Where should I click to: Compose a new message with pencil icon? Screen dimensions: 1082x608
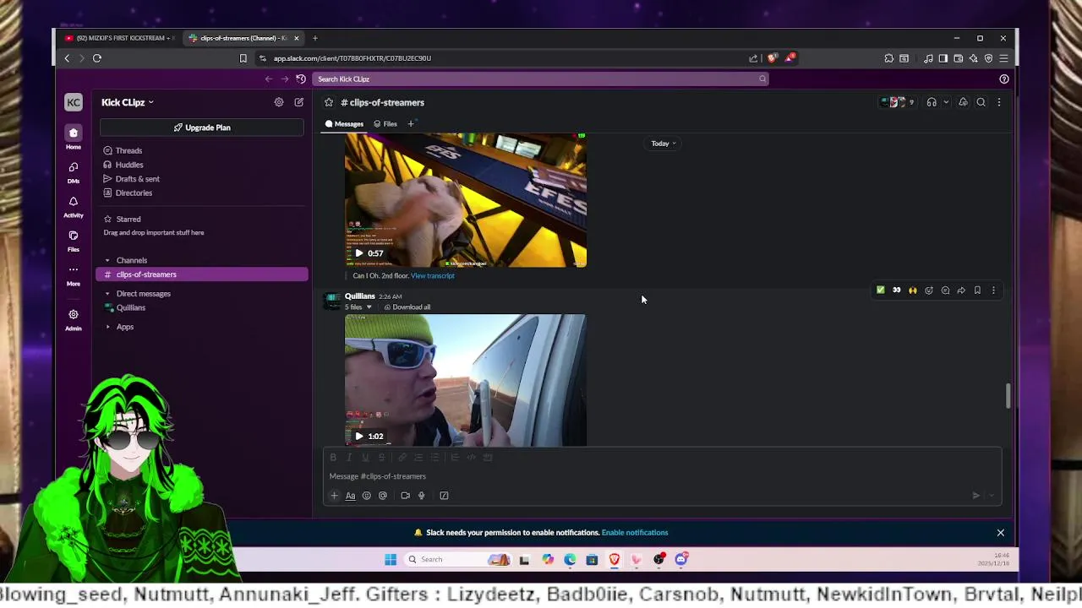[x=298, y=102]
